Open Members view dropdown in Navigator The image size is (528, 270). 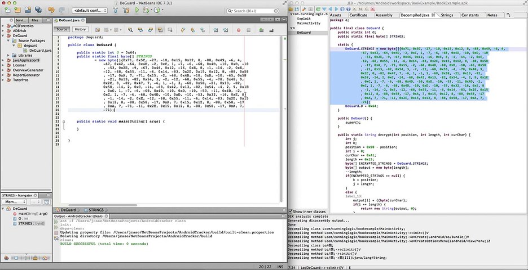click(x=14, y=202)
